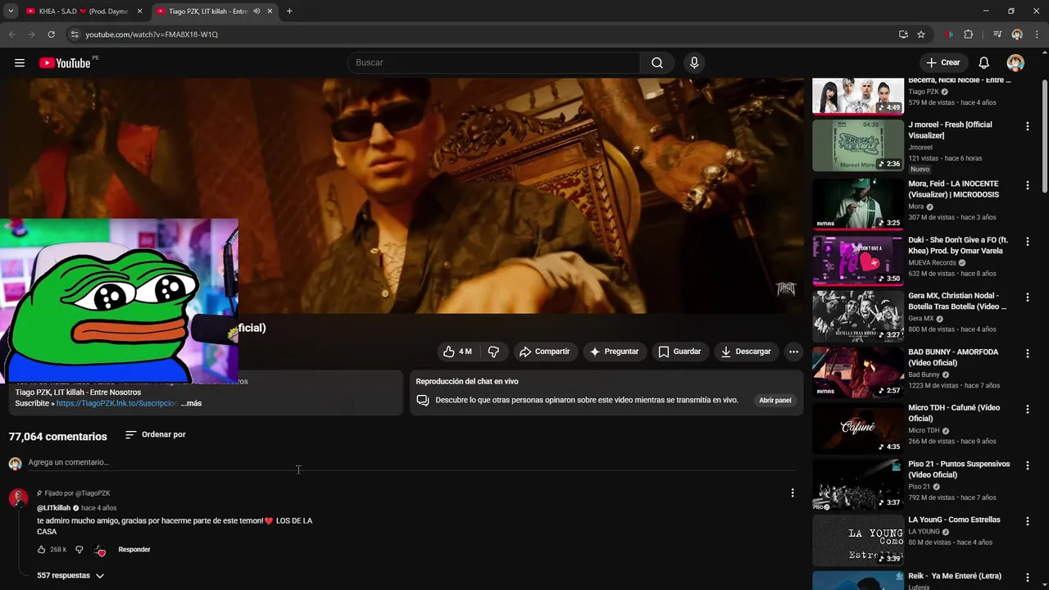Like the LIT killah pinned comment
The height and width of the screenshot is (590, 1049).
(42, 550)
